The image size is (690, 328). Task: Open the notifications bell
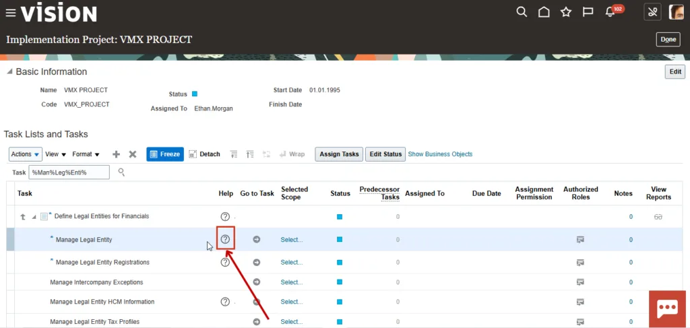click(610, 12)
